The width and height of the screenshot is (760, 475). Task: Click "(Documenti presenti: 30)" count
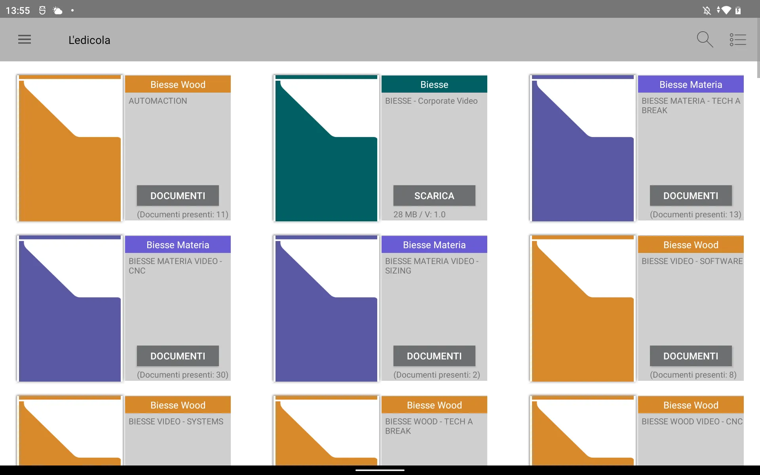182,375
